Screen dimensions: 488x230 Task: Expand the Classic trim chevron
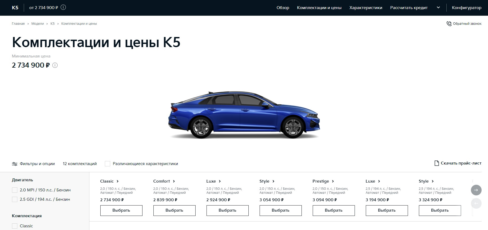point(118,181)
